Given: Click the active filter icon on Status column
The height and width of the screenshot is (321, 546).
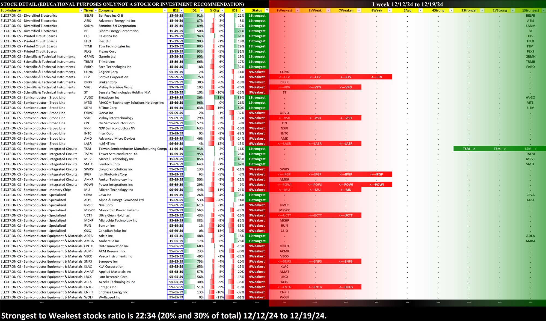Looking at the screenshot, I should 267,10.
